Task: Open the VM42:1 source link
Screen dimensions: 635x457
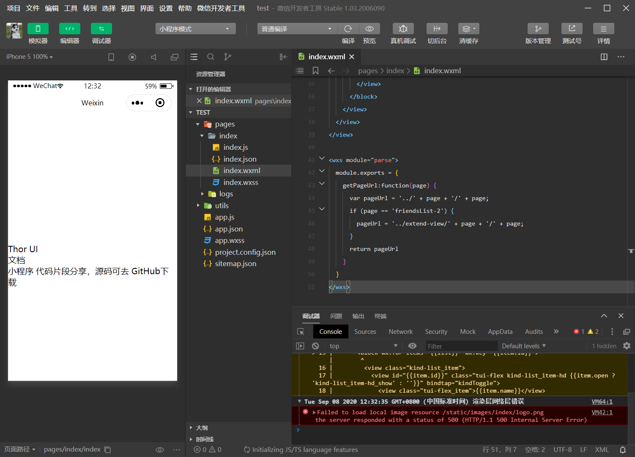Action: pos(602,412)
